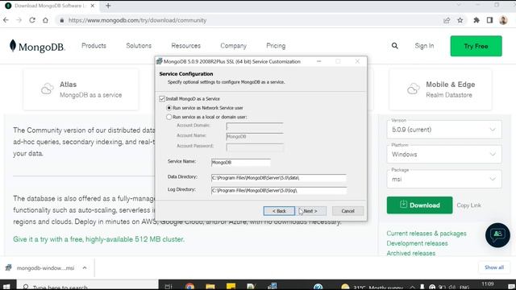Go back in the browser toolbar
Viewport: 516px width, 290px height.
coord(6,20)
